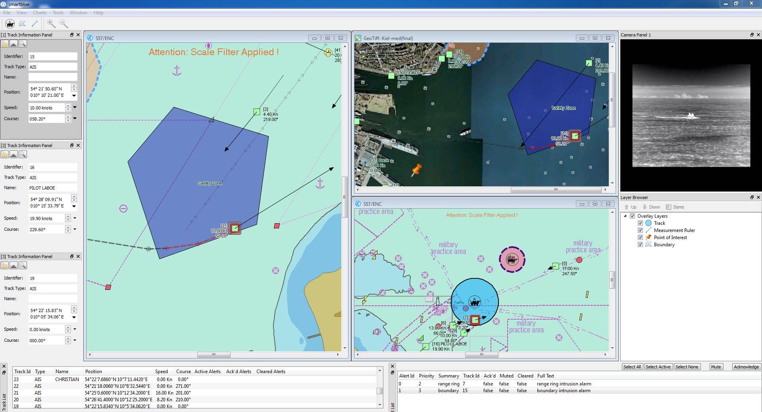Click magnifier icon in Track Information Panel 1
This screenshot has width=762, height=412.
tap(23, 44)
